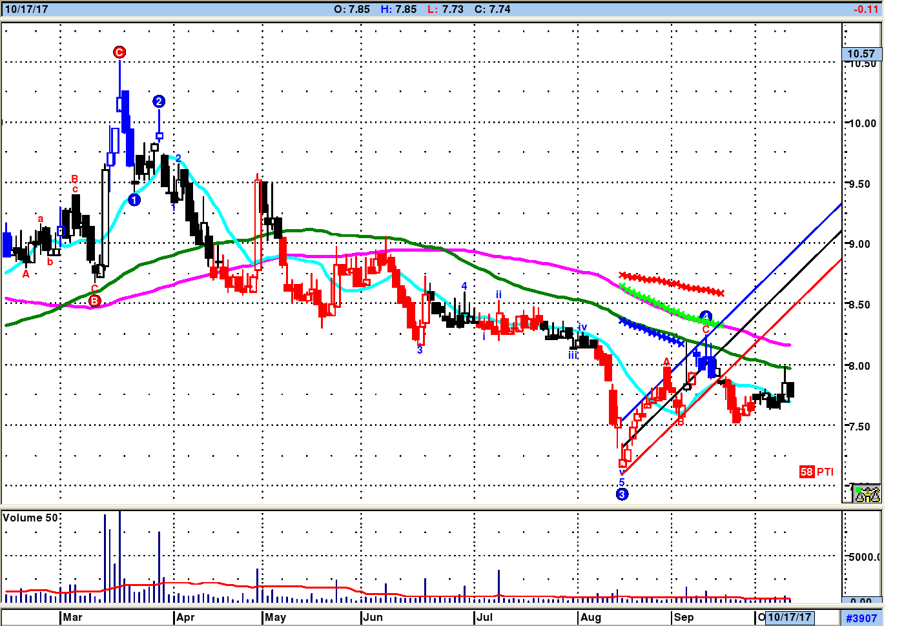This screenshot has width=904, height=626.
Task: Click the blue circled 1 wave marker
Action: coord(134,200)
